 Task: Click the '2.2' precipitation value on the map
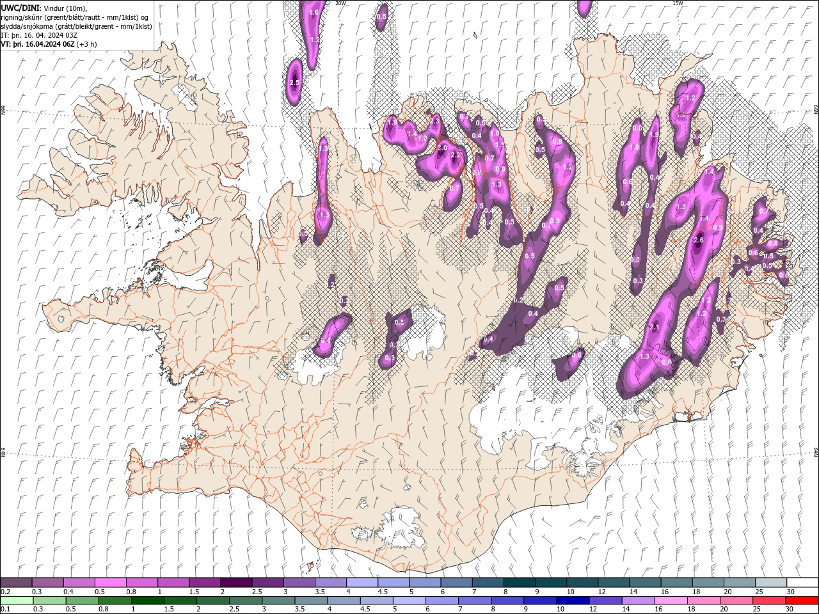tap(456, 155)
